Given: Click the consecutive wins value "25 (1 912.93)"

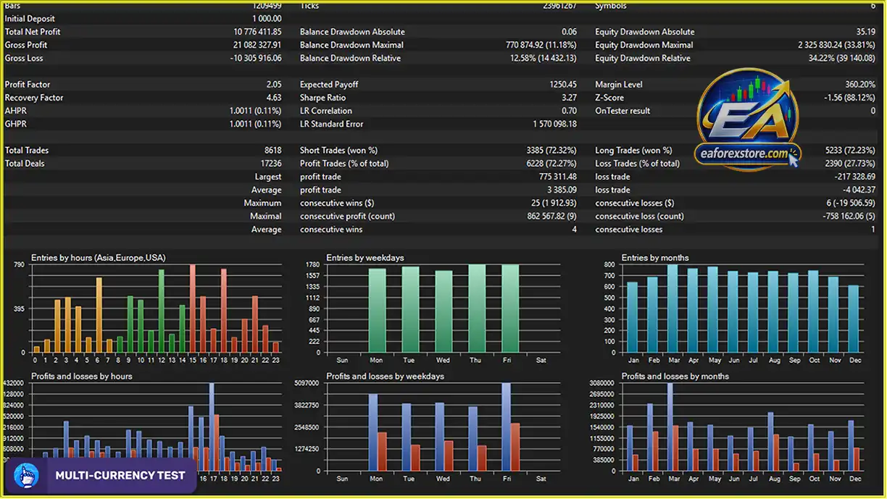Looking at the screenshot, I should click(554, 203).
